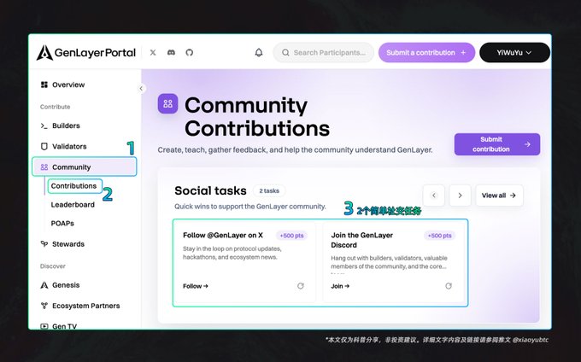
Task: Click Join link on Discord task card
Action: [340, 286]
